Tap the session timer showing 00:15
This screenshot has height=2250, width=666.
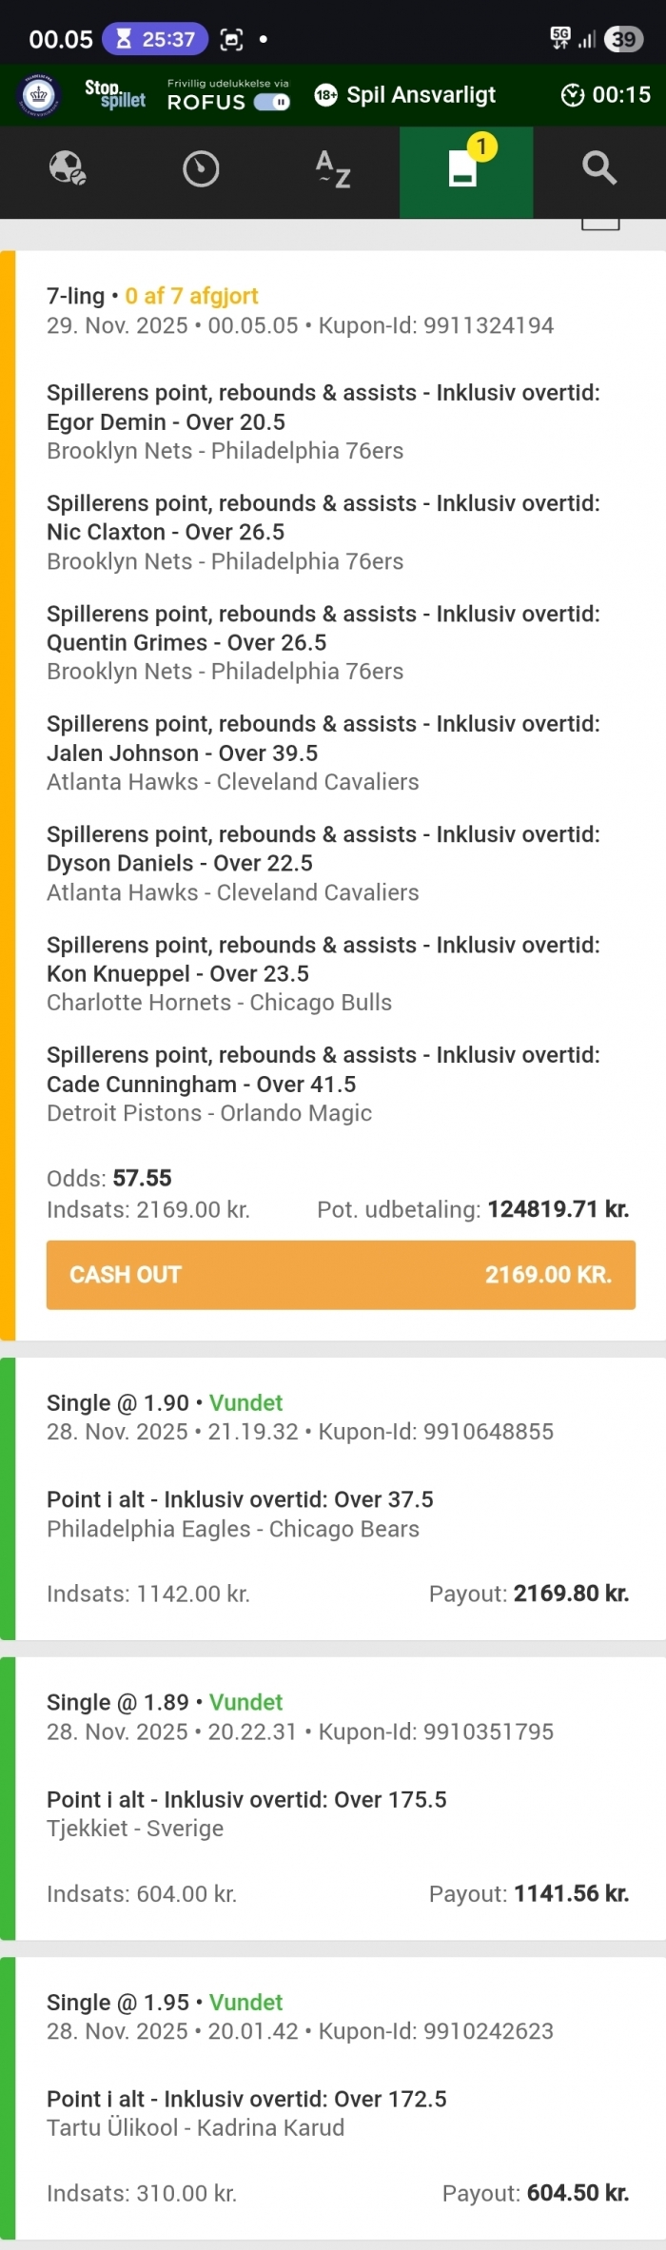(606, 95)
